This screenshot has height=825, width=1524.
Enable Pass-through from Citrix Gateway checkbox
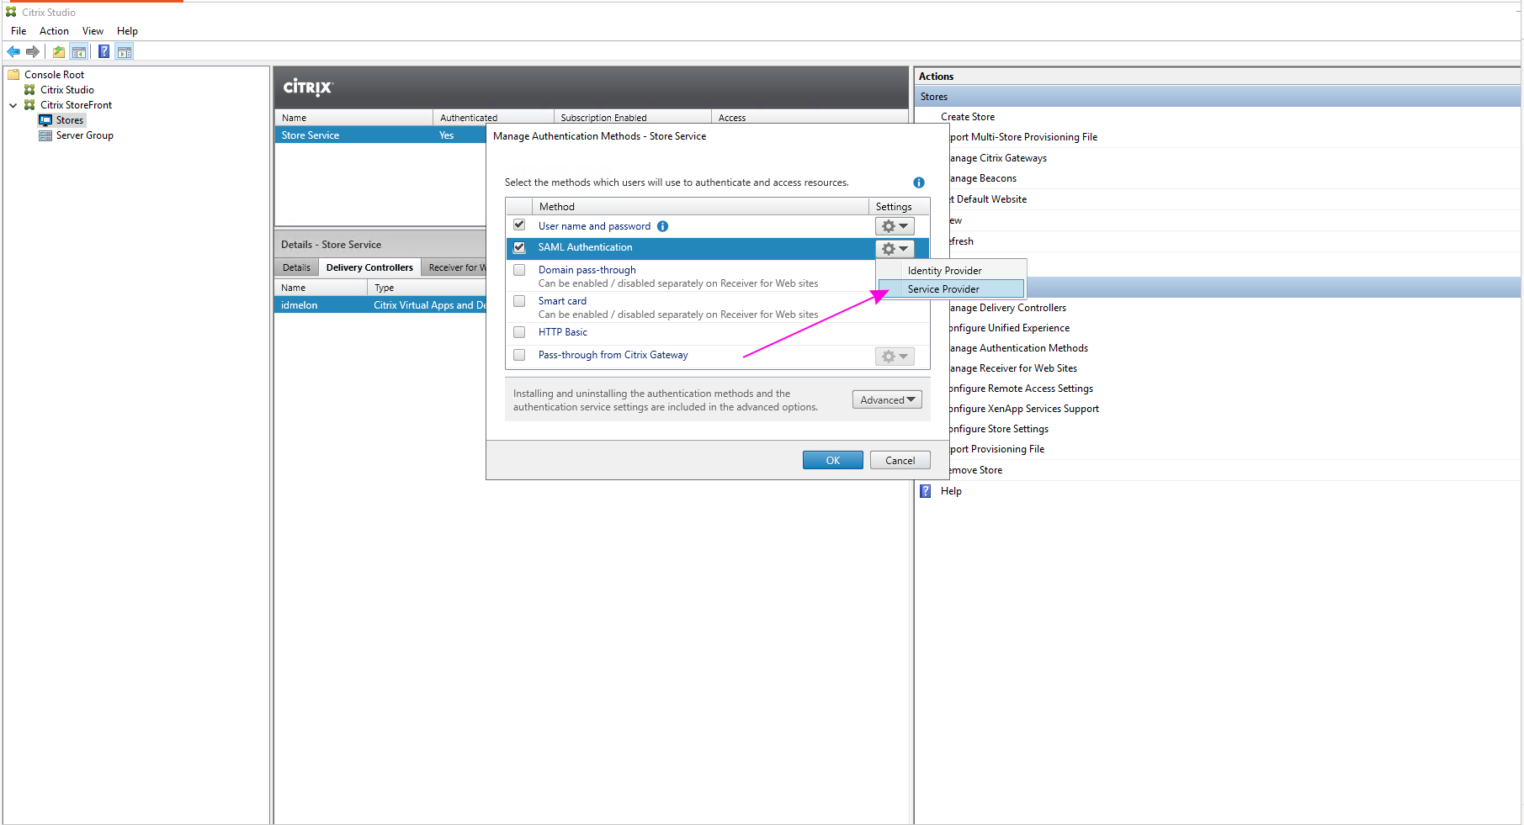click(519, 355)
